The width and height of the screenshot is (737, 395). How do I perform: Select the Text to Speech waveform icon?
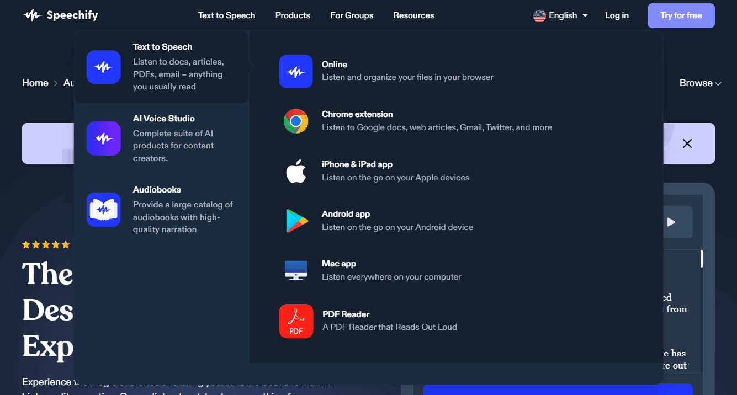click(x=103, y=67)
